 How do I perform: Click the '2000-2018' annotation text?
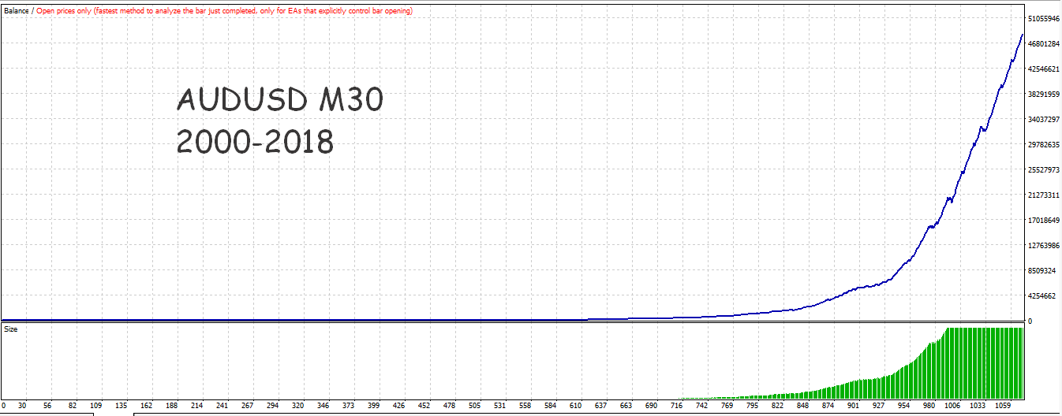(x=255, y=142)
